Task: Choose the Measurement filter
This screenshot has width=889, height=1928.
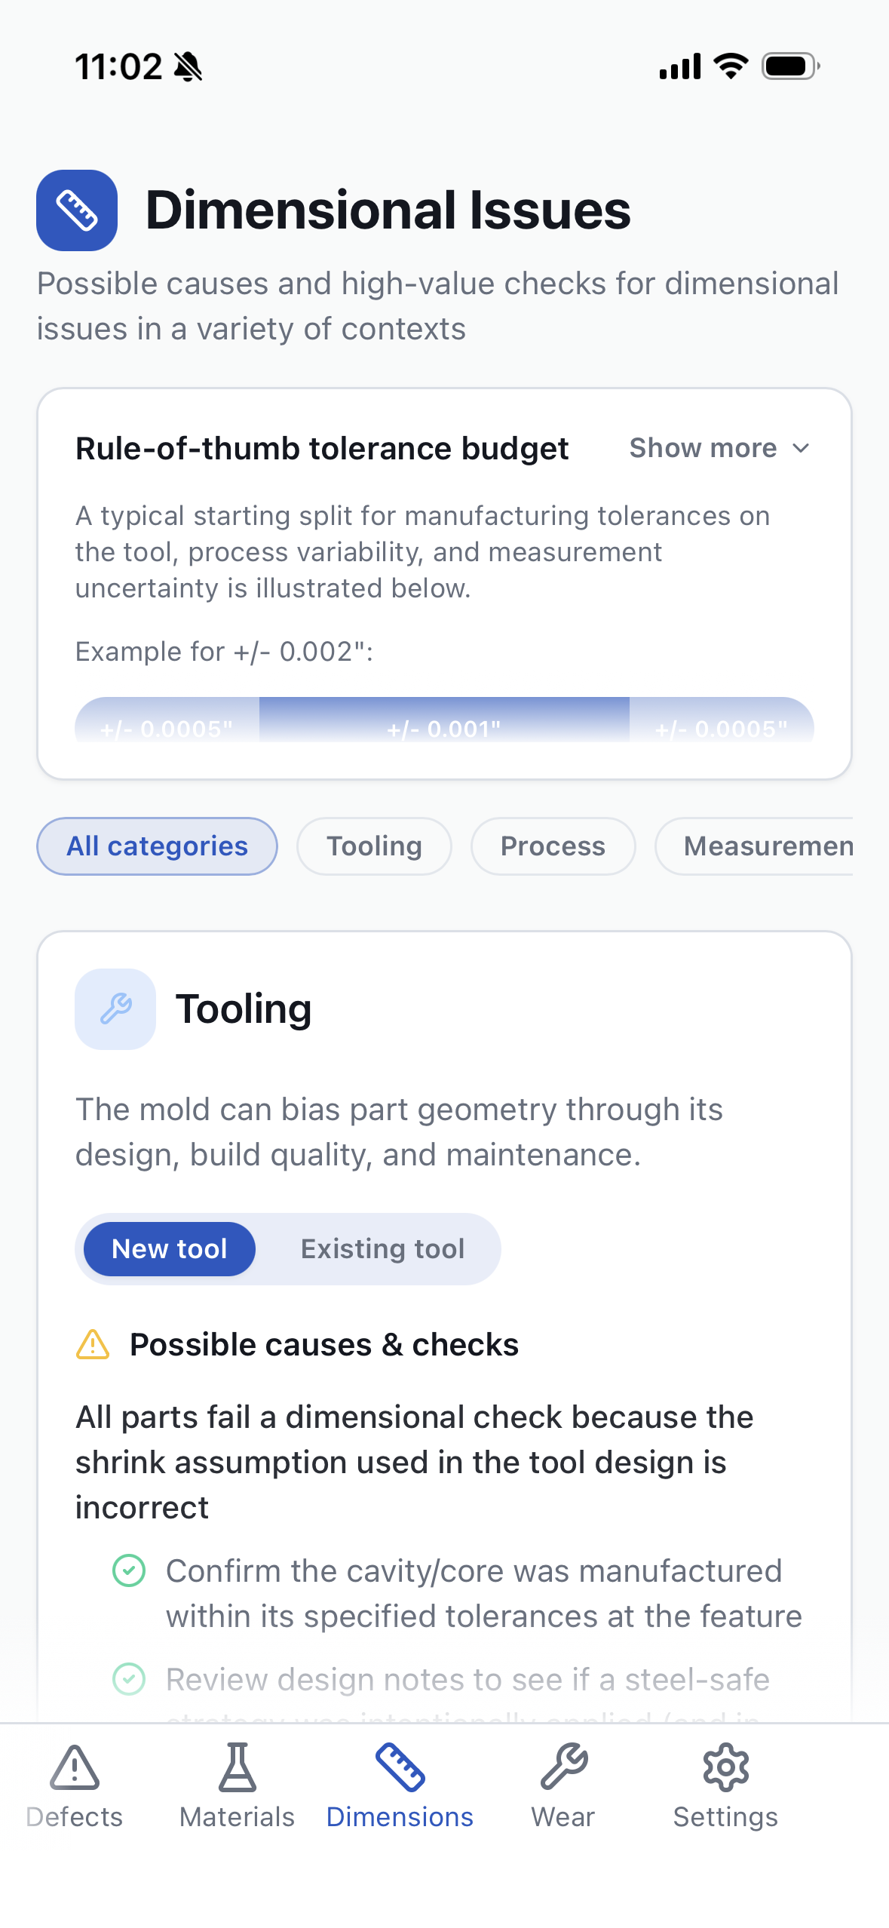Action: pyautogui.click(x=768, y=846)
